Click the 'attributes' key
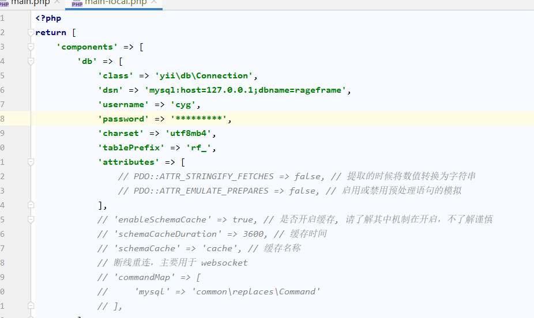The image size is (534, 318). point(129,162)
